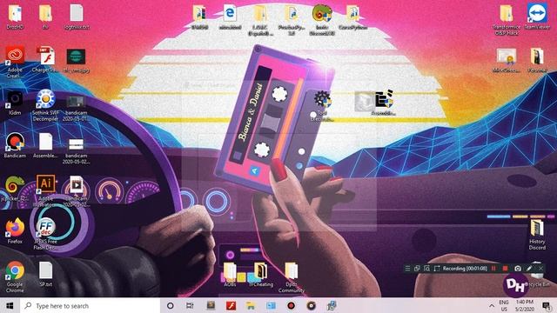
Task: Open Flash app on taskbar
Action: click(x=232, y=305)
